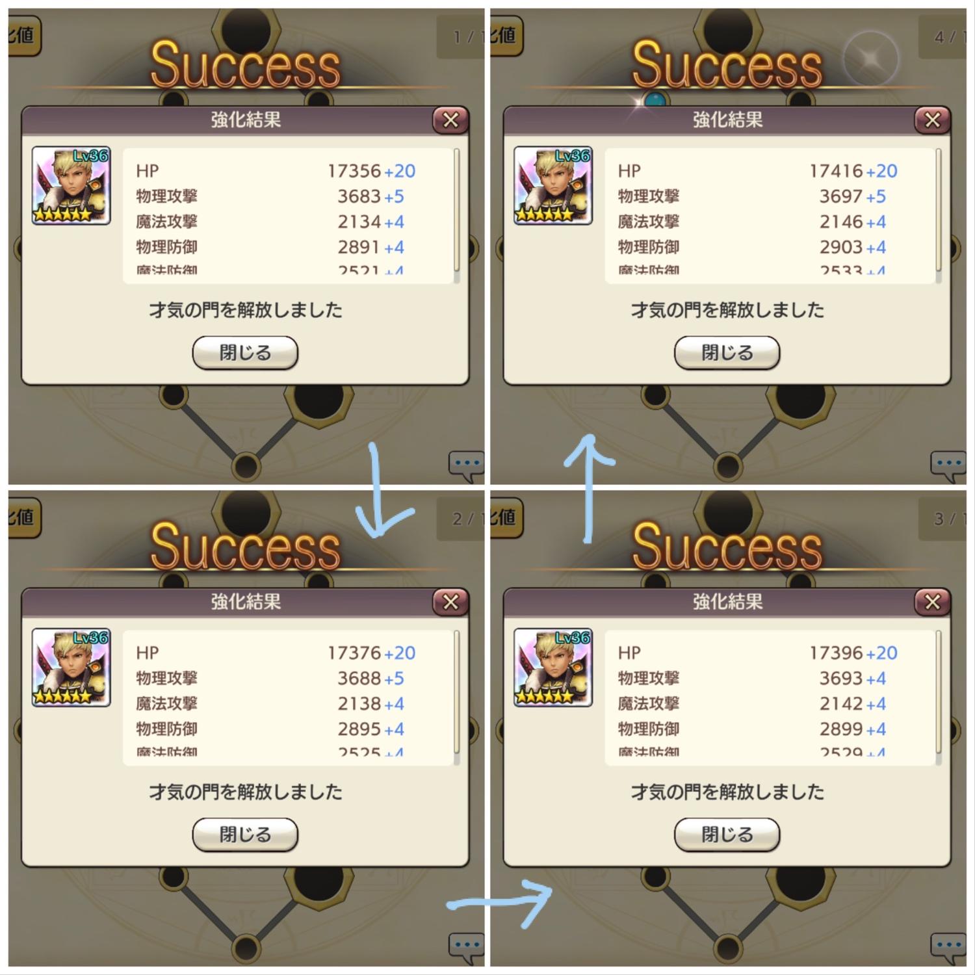
Task: Click the glowing blue gate node
Action: click(655, 100)
